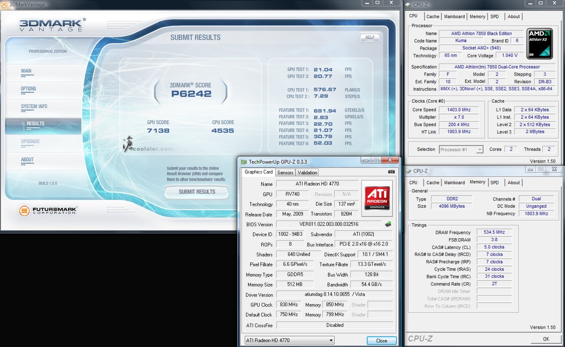This screenshot has height=347, width=565.
Task: Click the Socket AM2+ (940) package value
Action: click(481, 48)
